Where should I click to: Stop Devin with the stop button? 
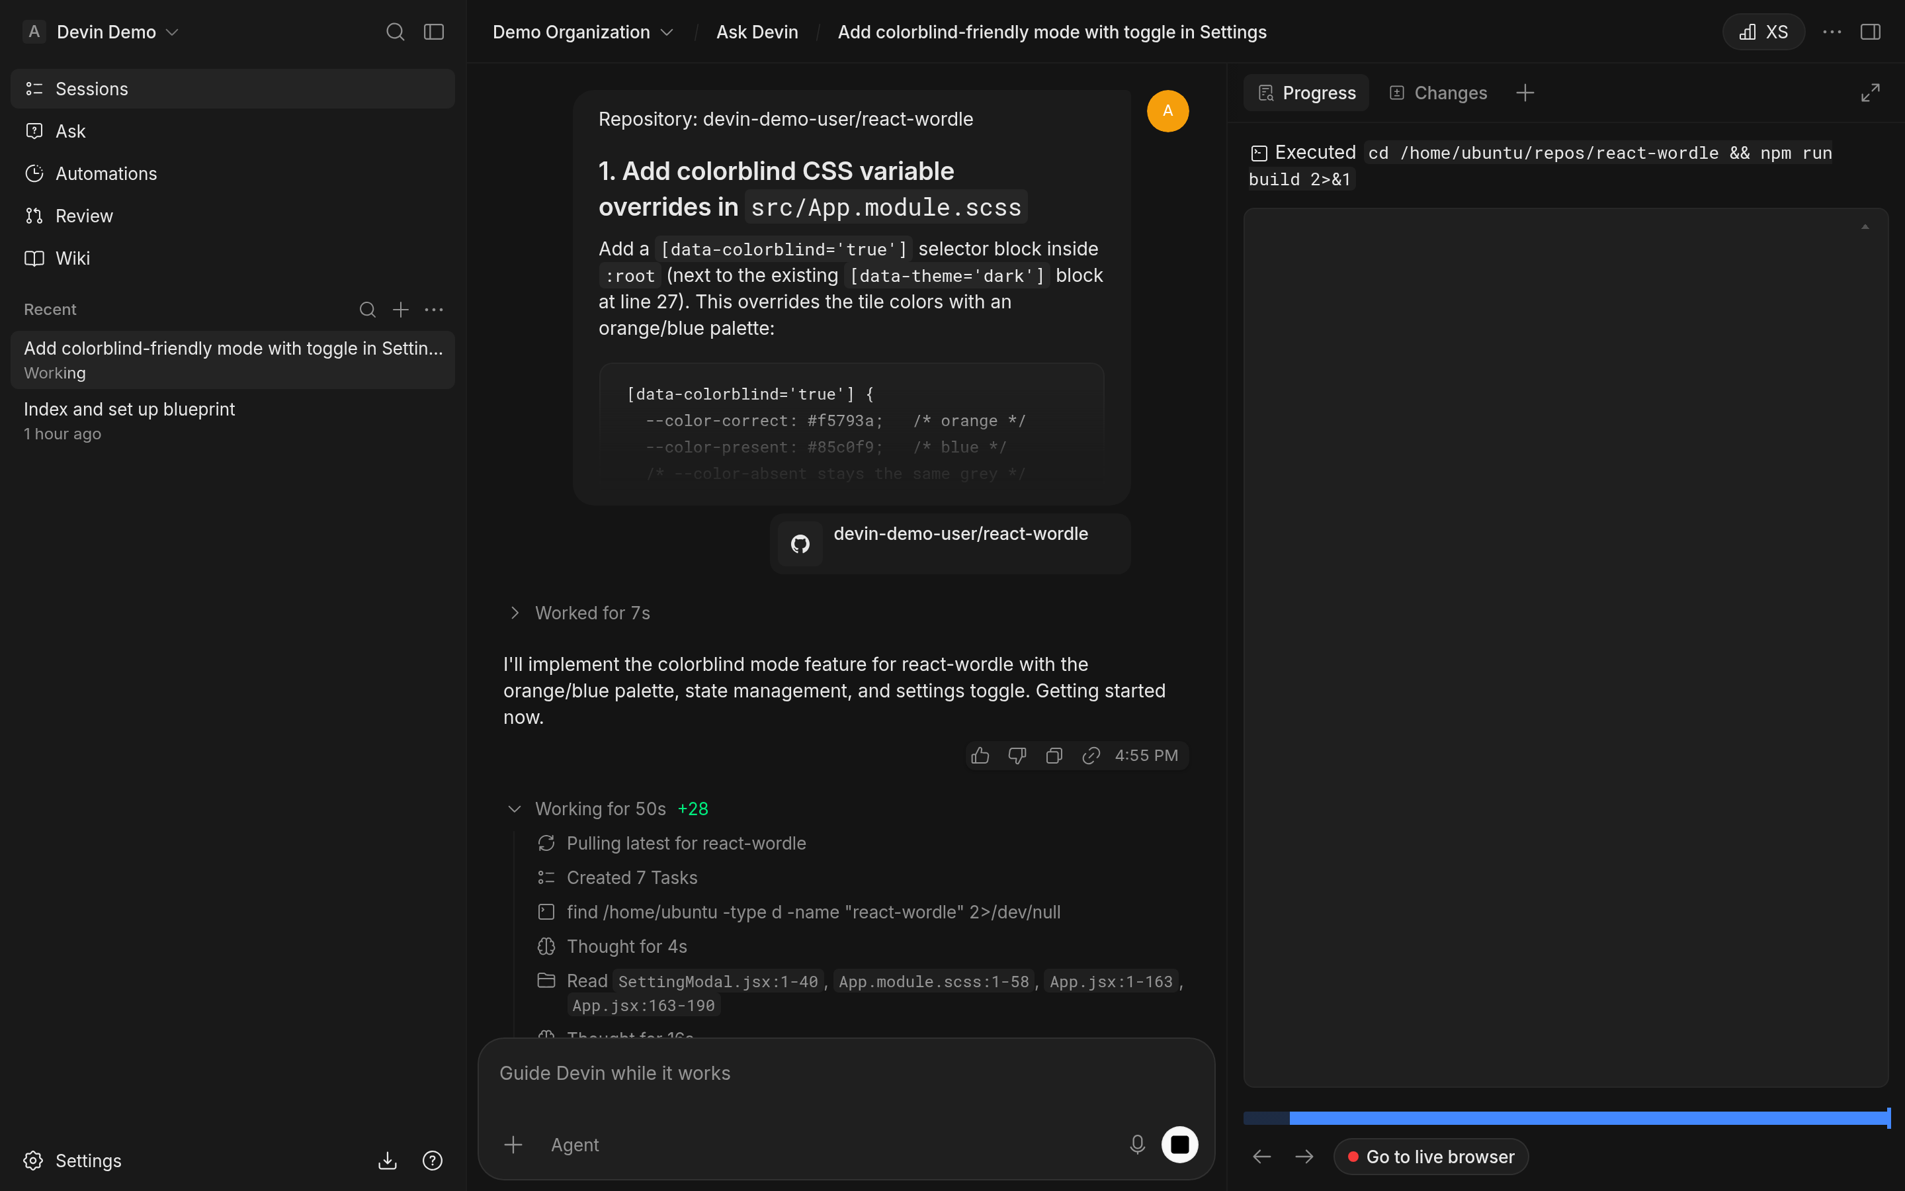pyautogui.click(x=1179, y=1145)
